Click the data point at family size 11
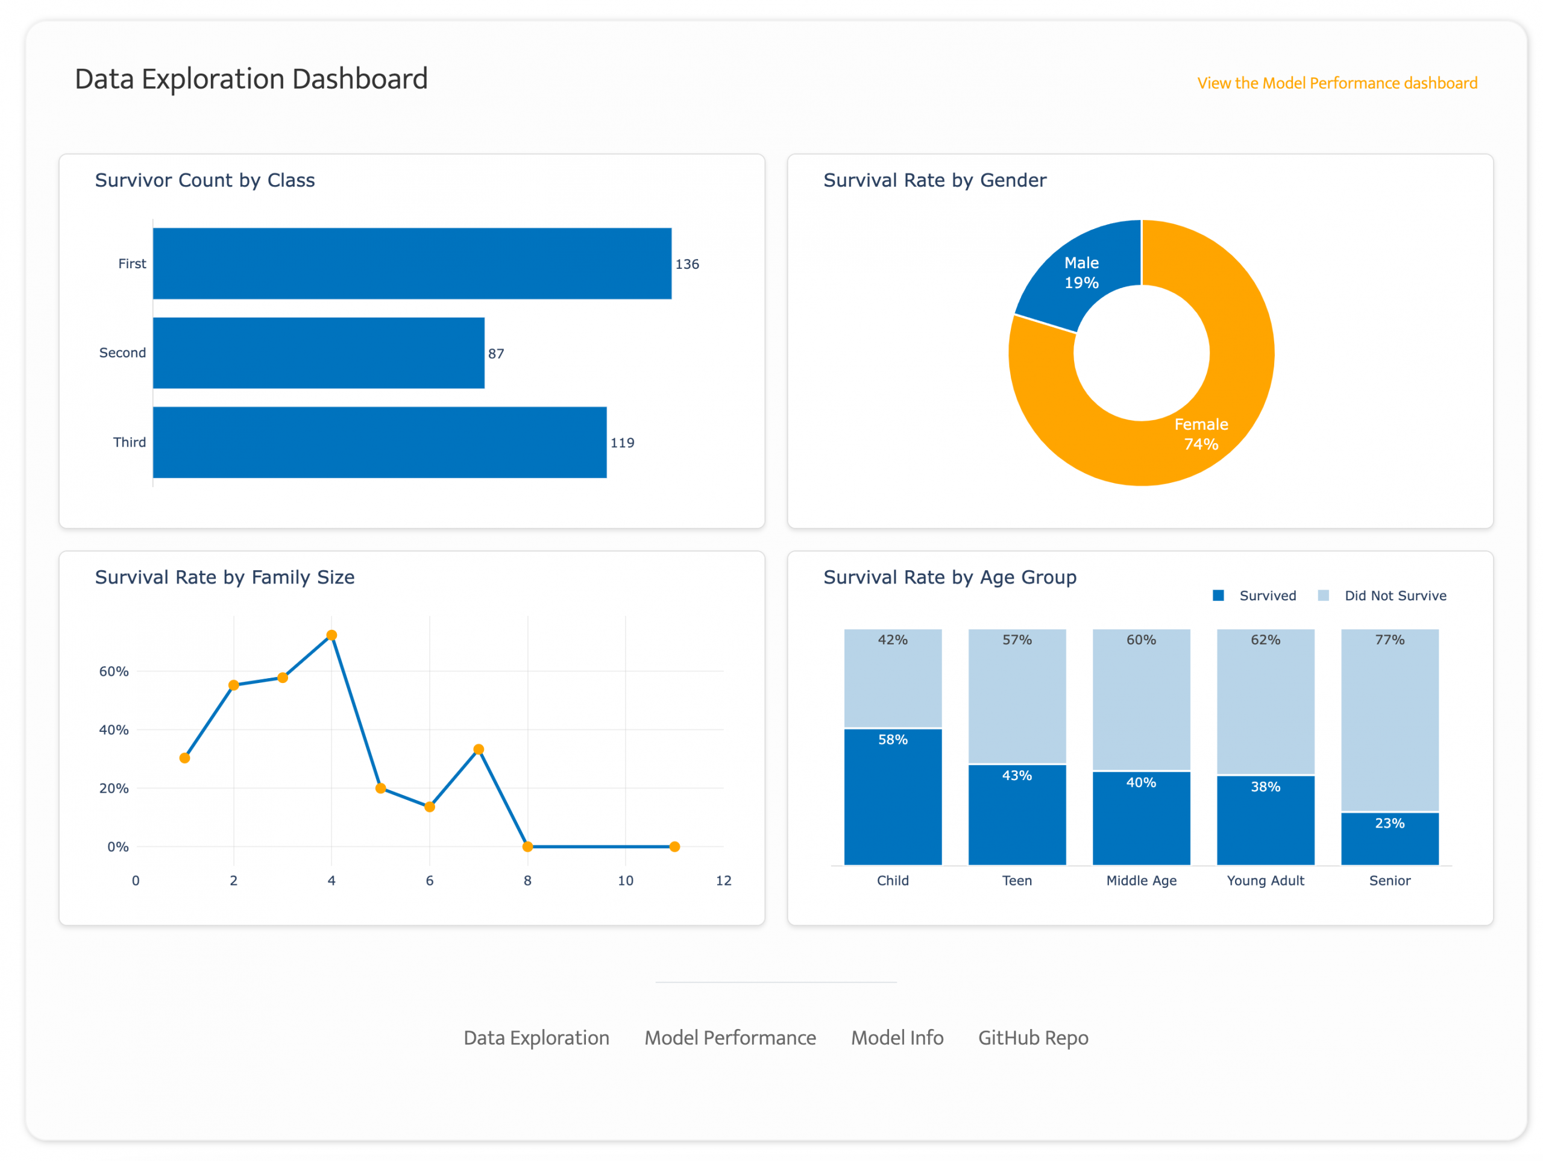Viewport: 1543px width, 1161px height. coord(674,846)
